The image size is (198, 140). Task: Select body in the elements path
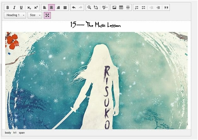[x=8, y=133]
